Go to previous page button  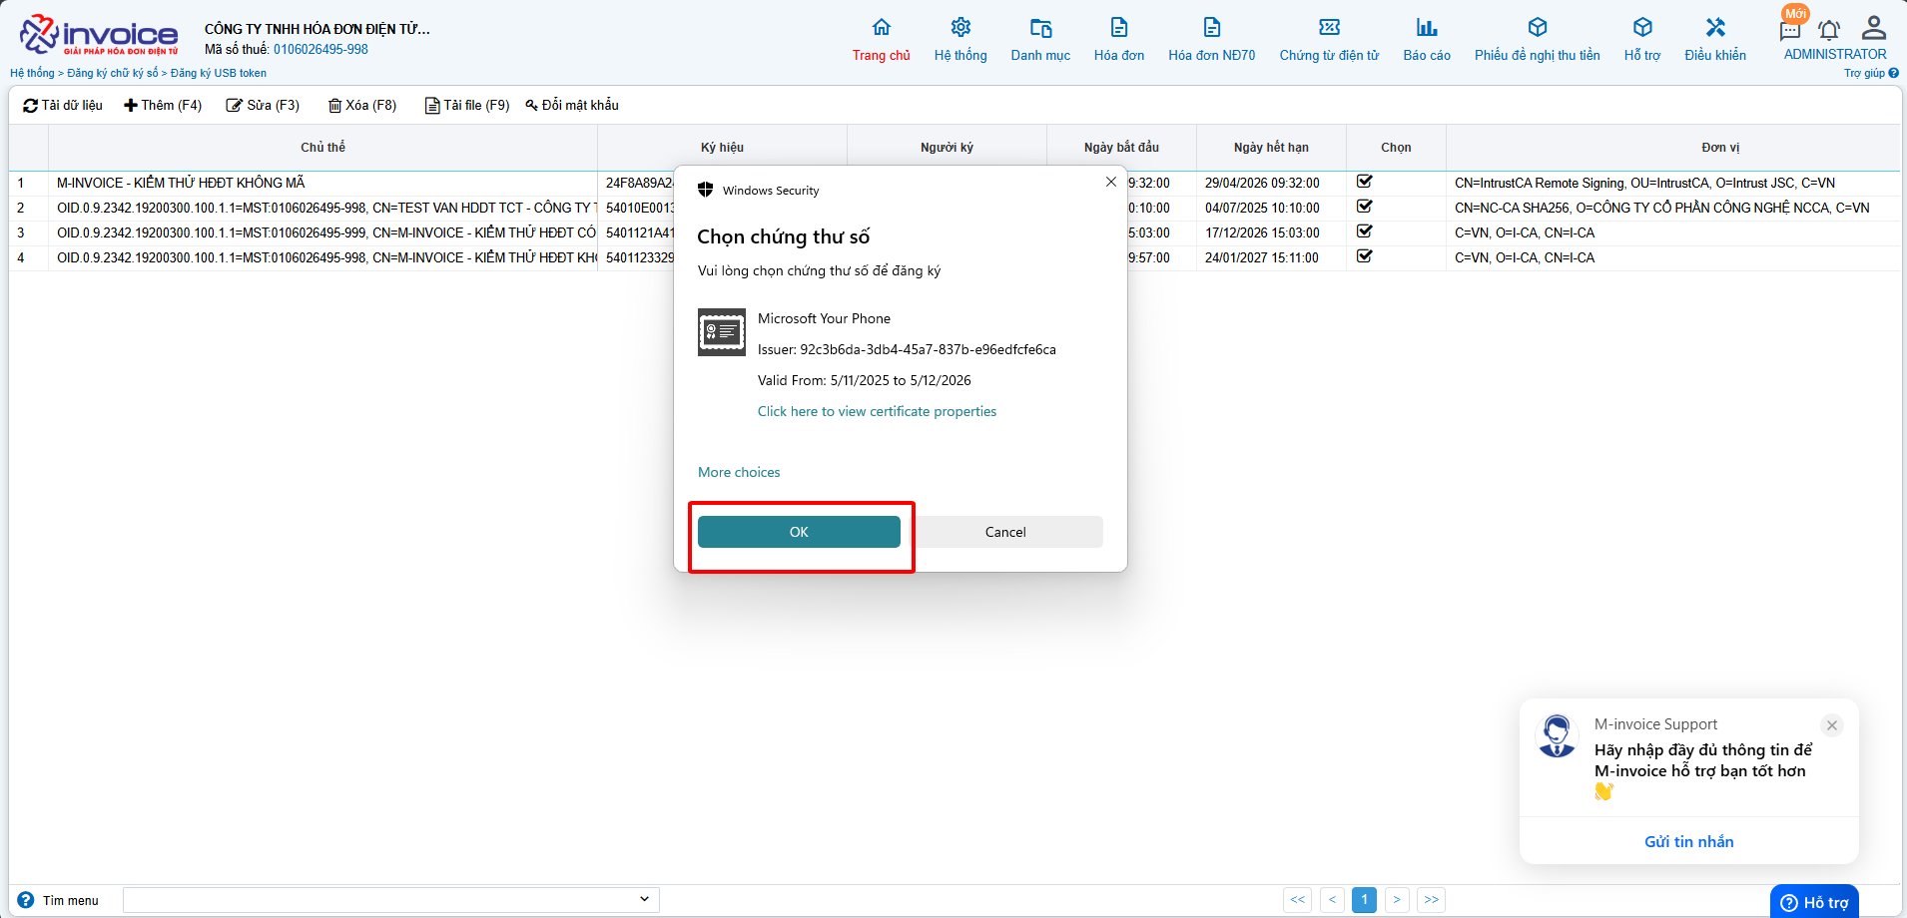(1332, 900)
